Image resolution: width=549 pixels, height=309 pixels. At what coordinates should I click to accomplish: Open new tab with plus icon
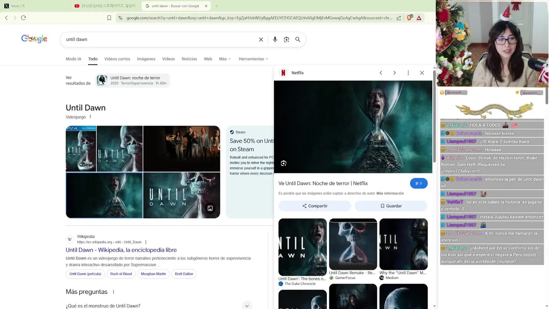[x=217, y=6]
